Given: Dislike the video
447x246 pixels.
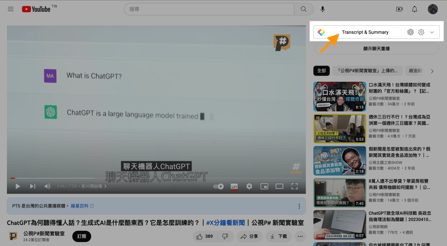Looking at the screenshot, I should pos(225,236).
